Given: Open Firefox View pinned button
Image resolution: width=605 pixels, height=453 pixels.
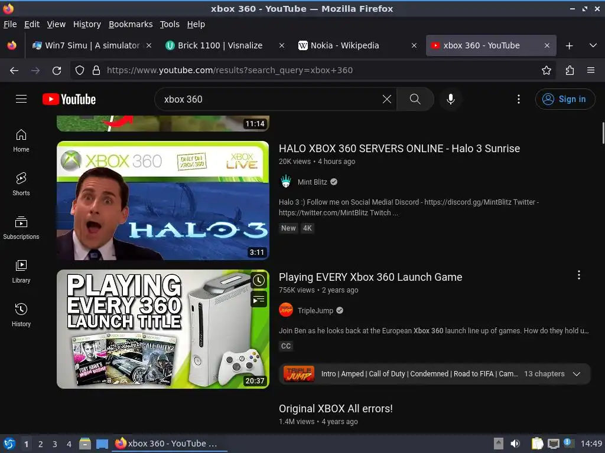Looking at the screenshot, I should point(12,45).
